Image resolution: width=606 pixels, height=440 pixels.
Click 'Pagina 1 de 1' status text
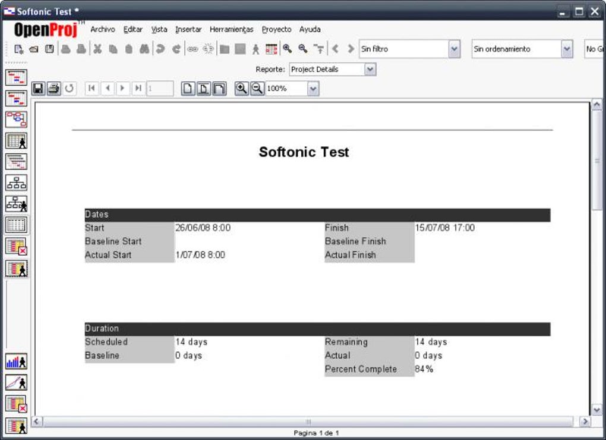[x=316, y=433]
